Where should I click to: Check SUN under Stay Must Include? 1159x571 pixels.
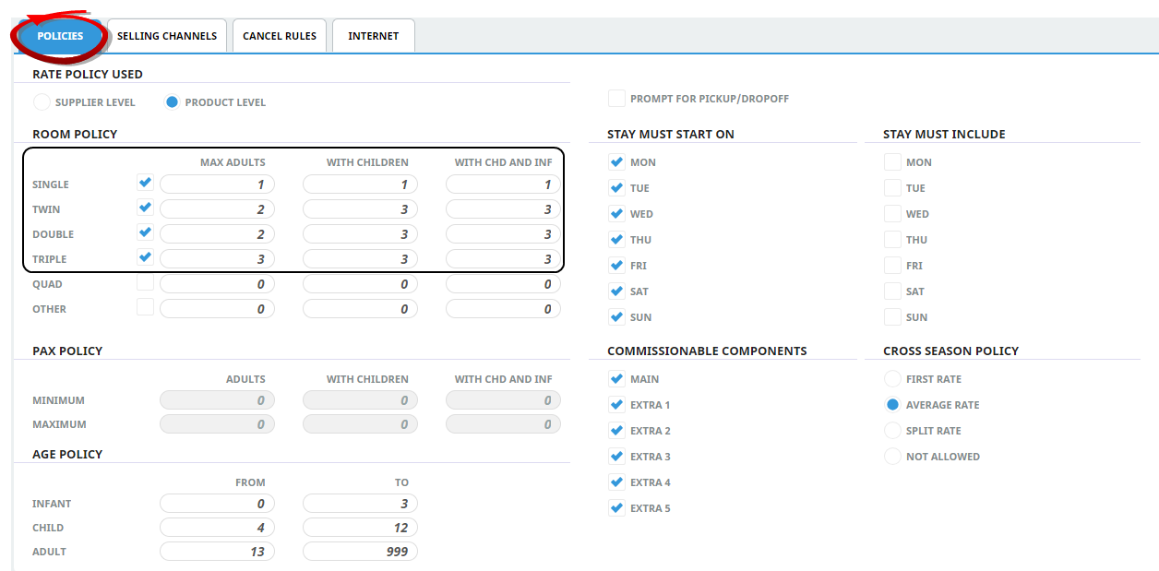coord(892,317)
